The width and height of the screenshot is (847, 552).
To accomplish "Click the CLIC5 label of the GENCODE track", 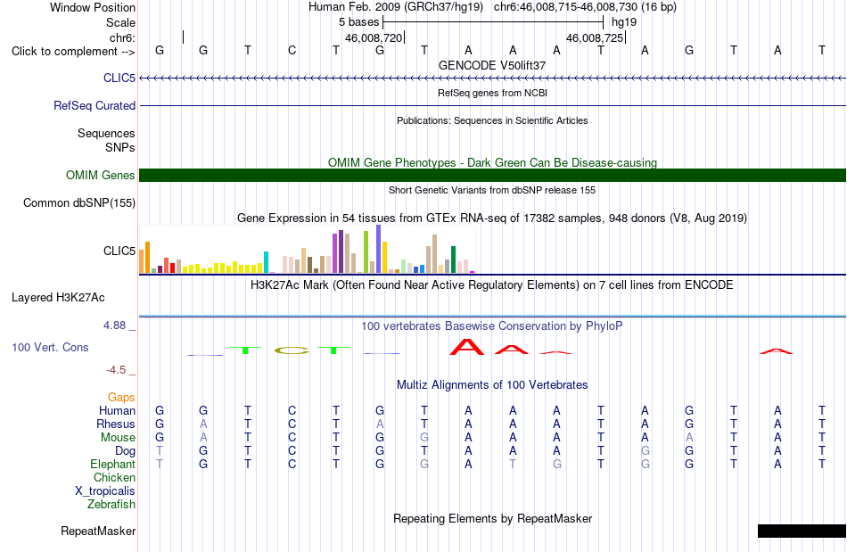I will (119, 78).
